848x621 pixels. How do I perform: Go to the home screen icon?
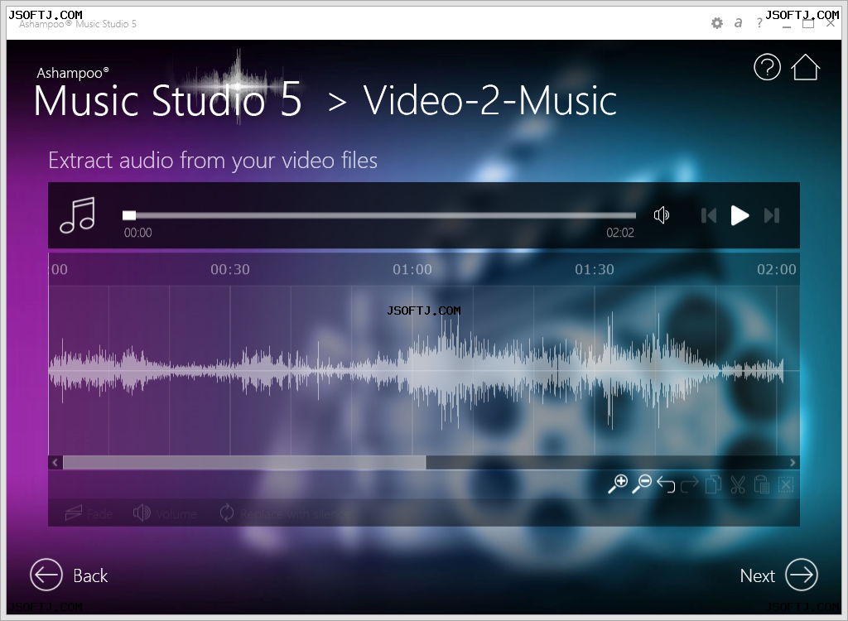pos(805,68)
